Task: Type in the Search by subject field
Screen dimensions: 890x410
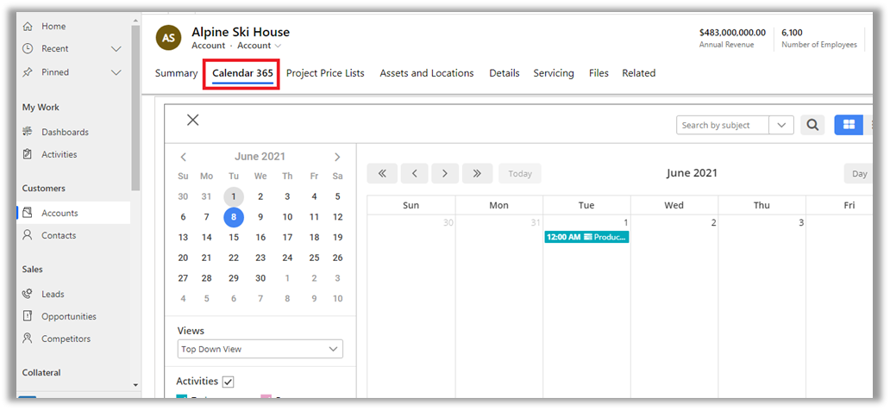Action: click(722, 125)
